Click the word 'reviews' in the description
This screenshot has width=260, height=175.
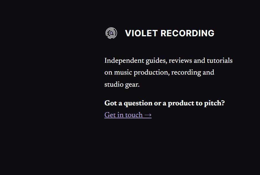tap(180, 60)
